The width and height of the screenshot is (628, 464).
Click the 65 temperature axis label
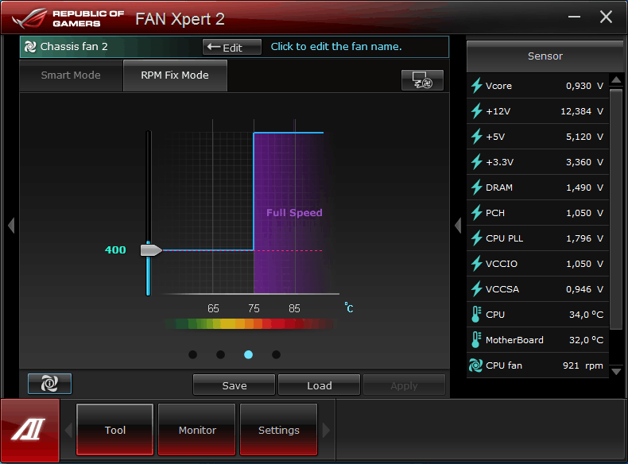click(x=213, y=308)
